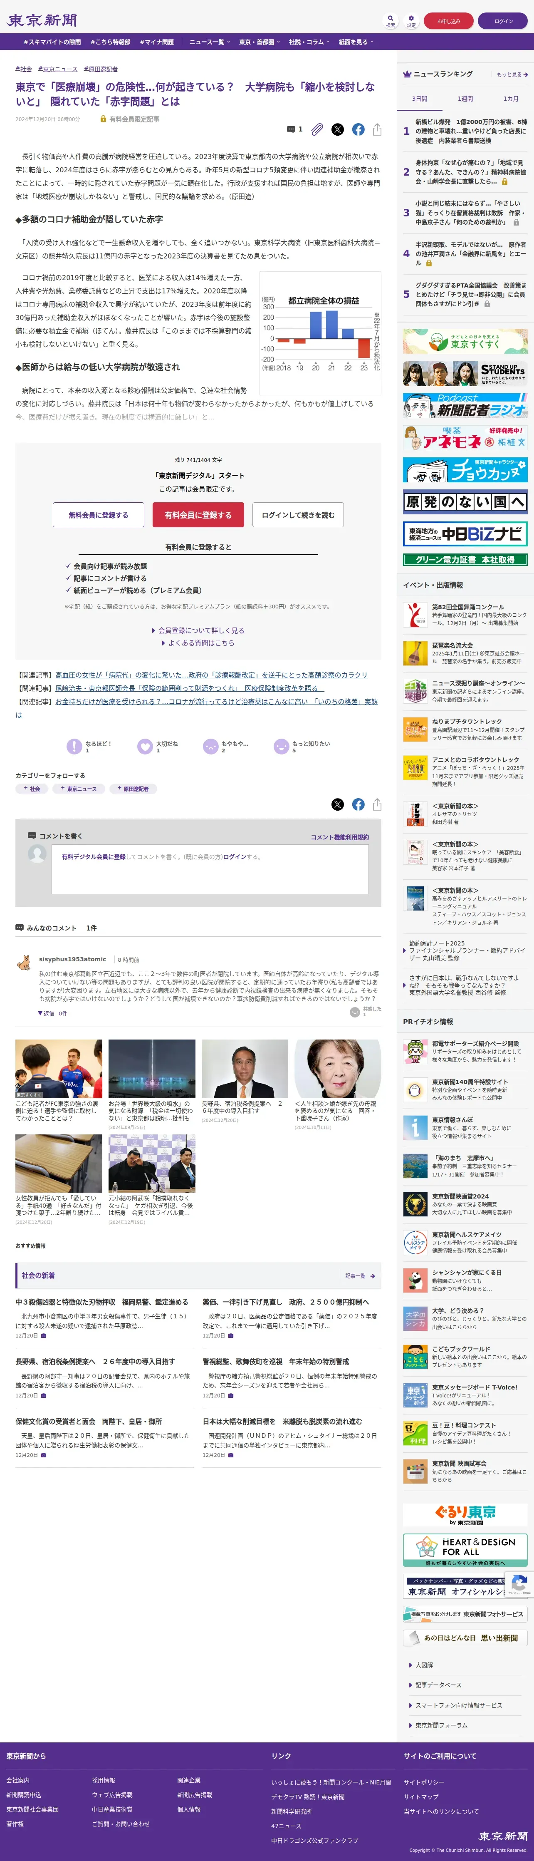Screen dimensions: 534x1861
Task: Open the 東京すくすく banner
Action: click(x=465, y=341)
